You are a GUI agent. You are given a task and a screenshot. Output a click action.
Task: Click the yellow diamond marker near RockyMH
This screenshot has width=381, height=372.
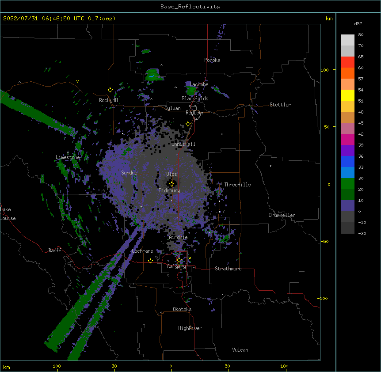[x=110, y=90]
